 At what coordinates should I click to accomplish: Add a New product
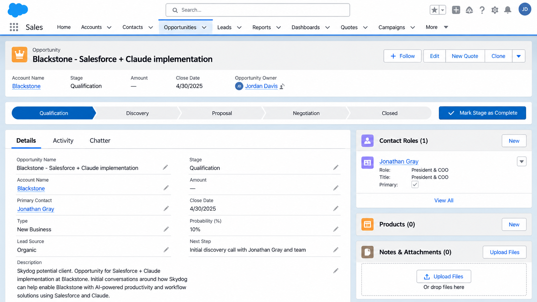pyautogui.click(x=514, y=224)
